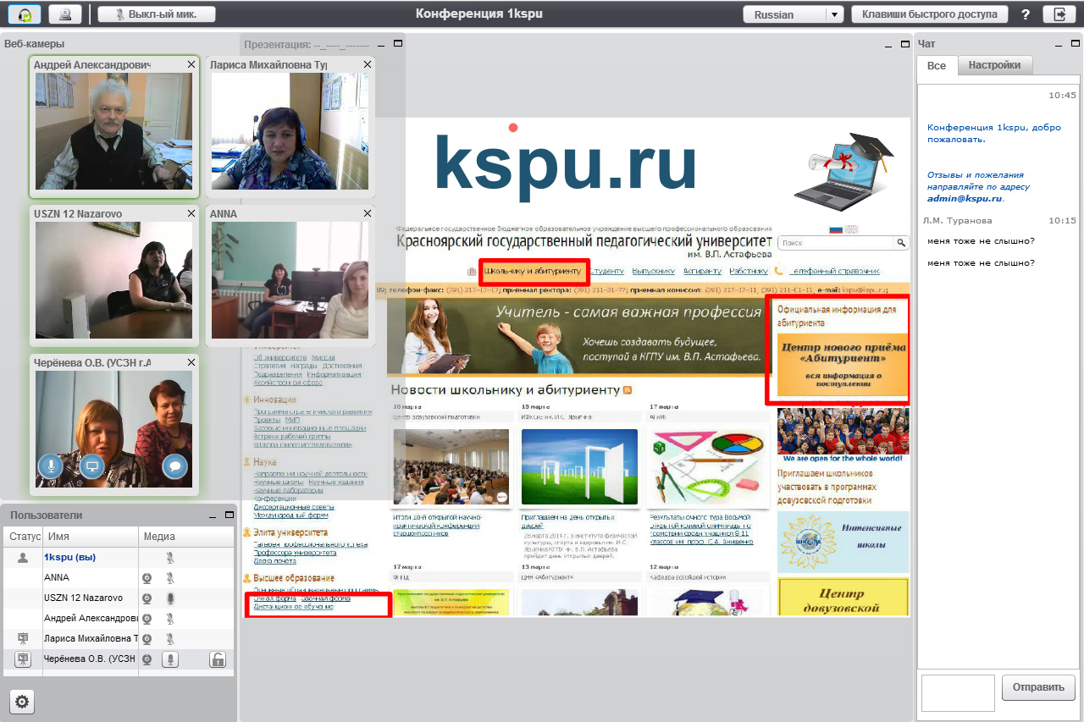Click the arrow of language dropdown
1084x722 pixels.
tap(834, 14)
